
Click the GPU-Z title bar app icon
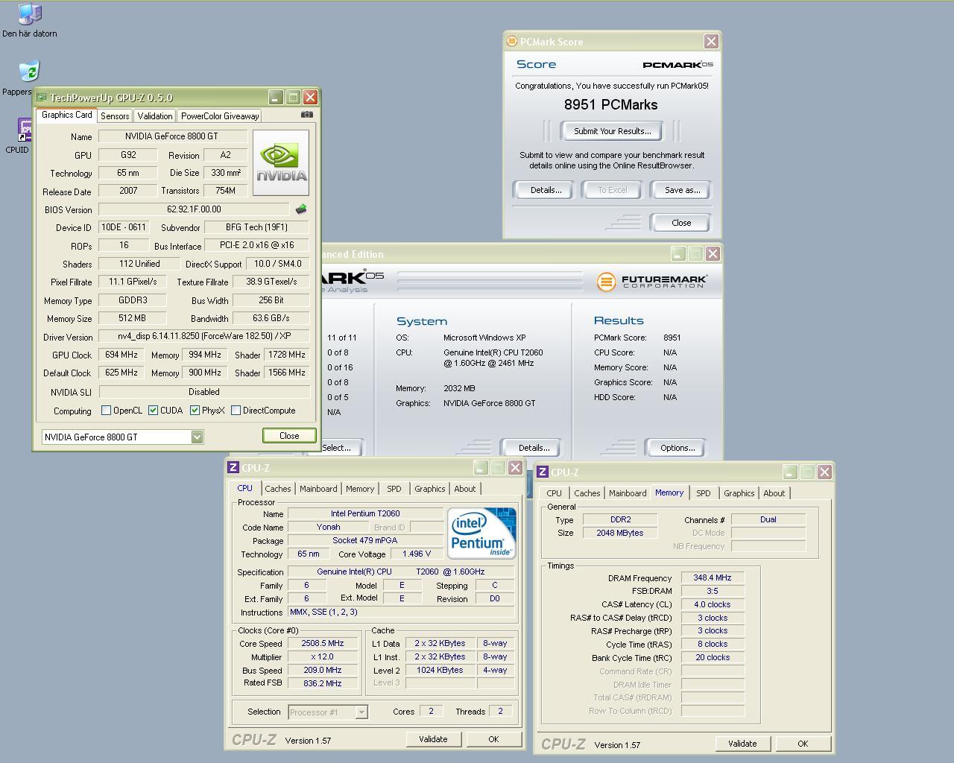(42, 98)
